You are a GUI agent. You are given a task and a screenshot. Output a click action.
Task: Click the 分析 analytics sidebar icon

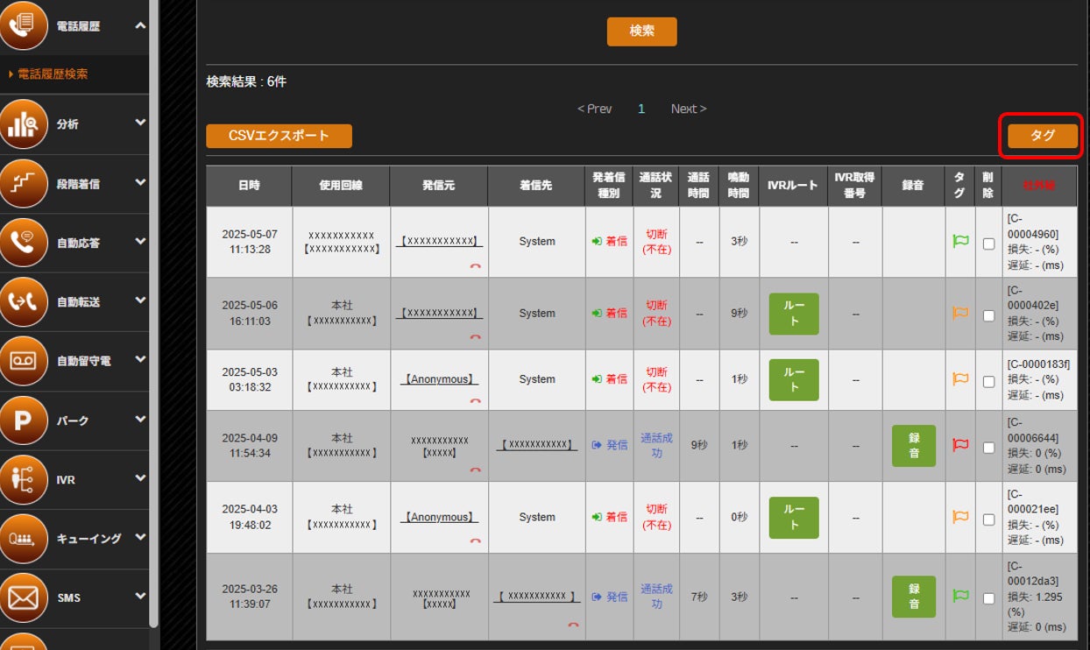(24, 125)
